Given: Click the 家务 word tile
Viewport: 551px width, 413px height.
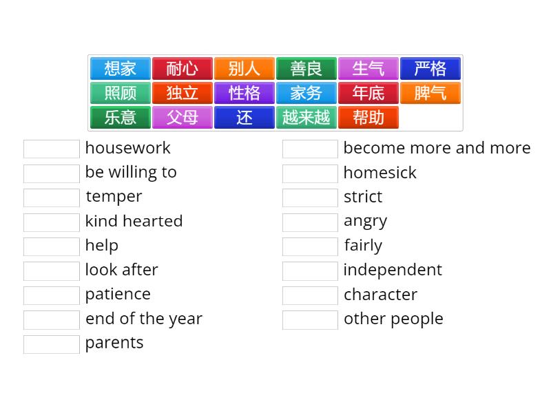Looking at the screenshot, I should click(x=306, y=93).
